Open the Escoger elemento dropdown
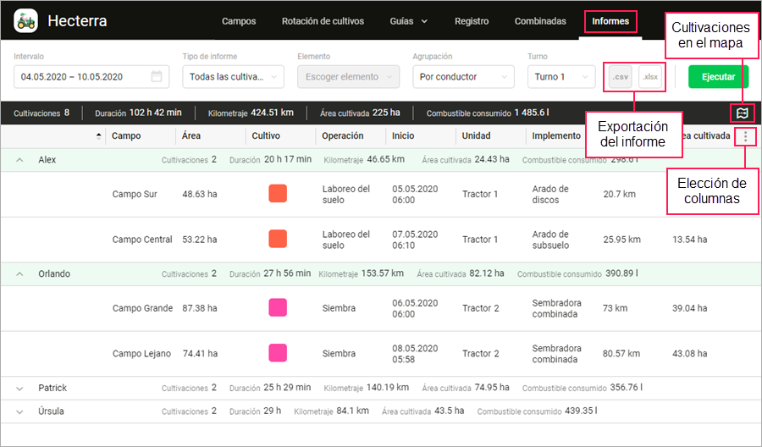This screenshot has height=447, width=762. click(349, 77)
